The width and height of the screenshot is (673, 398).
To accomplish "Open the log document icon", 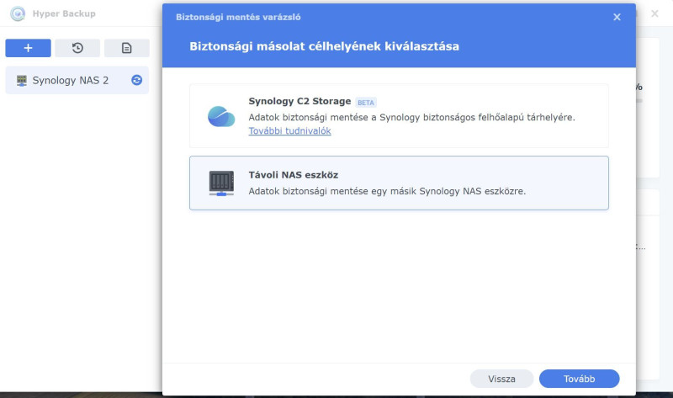I will [127, 48].
